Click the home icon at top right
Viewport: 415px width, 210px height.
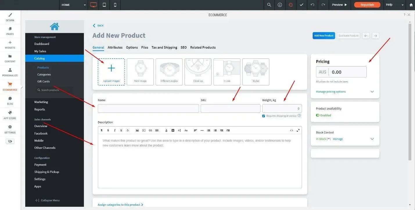411,5
